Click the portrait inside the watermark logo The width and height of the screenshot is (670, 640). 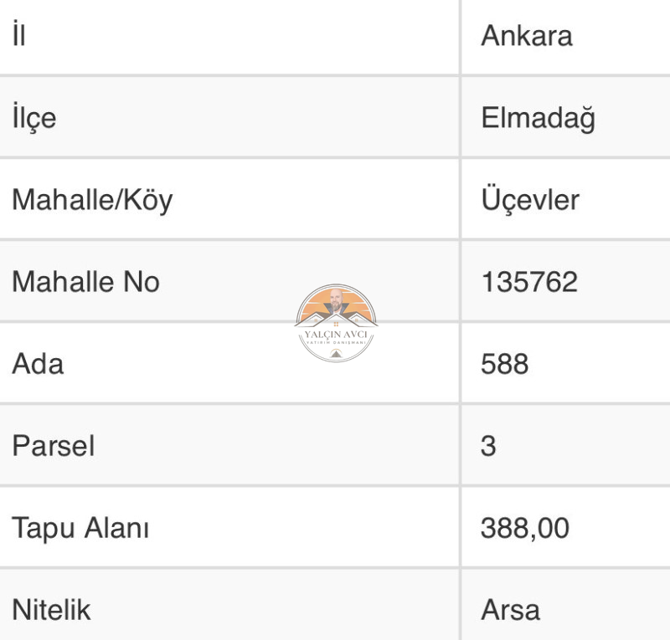(336, 301)
